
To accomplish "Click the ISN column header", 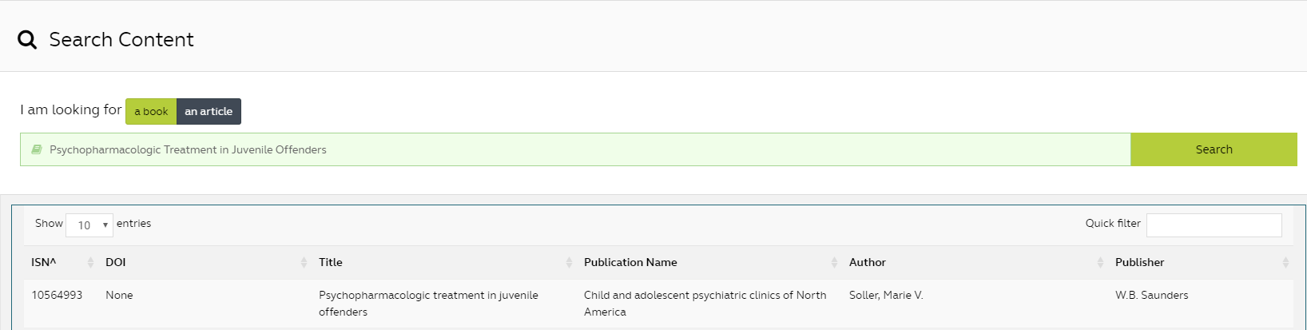I will [44, 262].
